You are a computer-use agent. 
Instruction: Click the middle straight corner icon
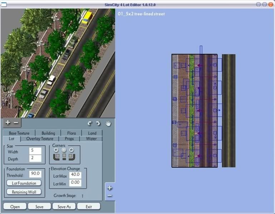[x=64, y=157]
